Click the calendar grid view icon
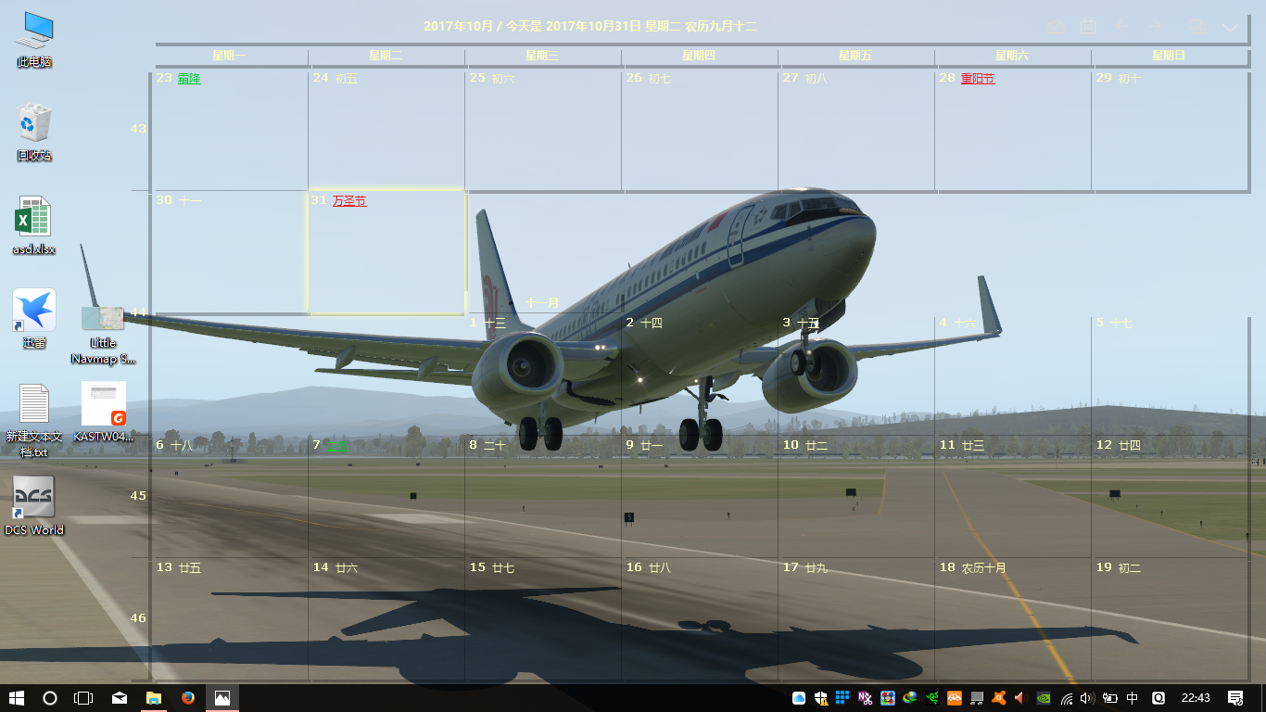Screen dimensions: 1266x712 coord(1088,28)
